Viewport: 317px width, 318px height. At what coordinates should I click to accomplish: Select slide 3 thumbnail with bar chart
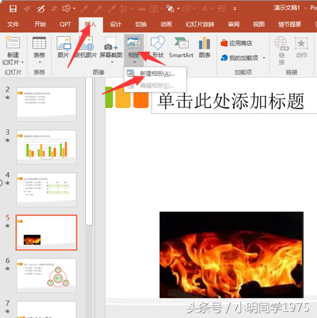[46, 147]
